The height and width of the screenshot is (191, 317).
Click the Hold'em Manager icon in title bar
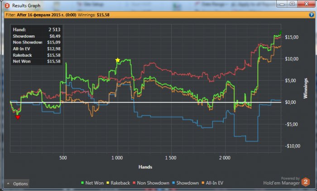[x=7, y=6]
